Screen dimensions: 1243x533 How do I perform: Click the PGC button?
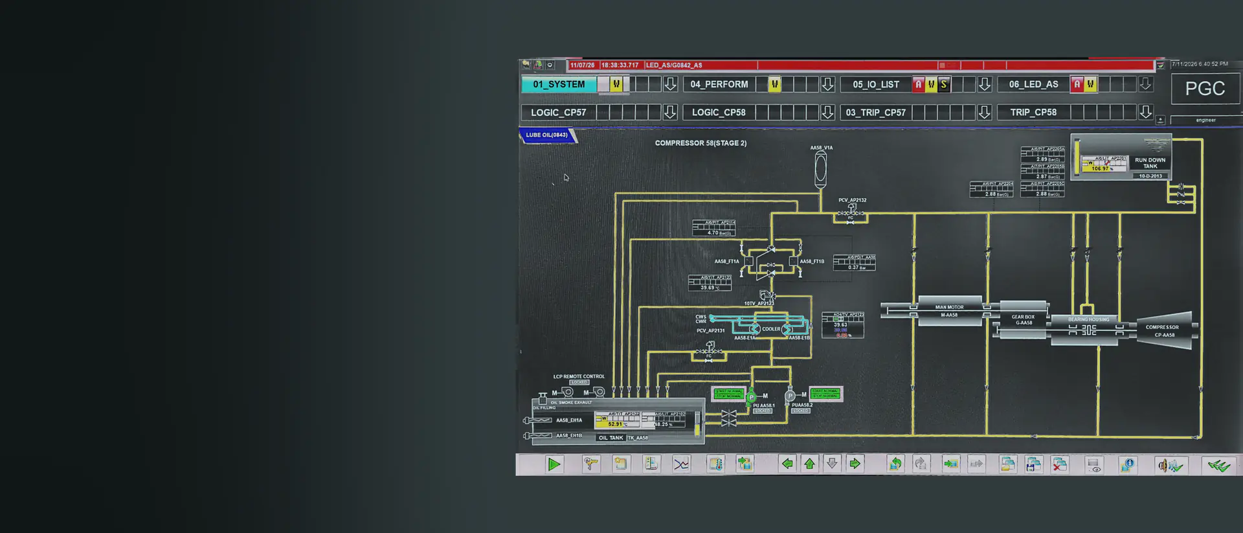click(1205, 89)
